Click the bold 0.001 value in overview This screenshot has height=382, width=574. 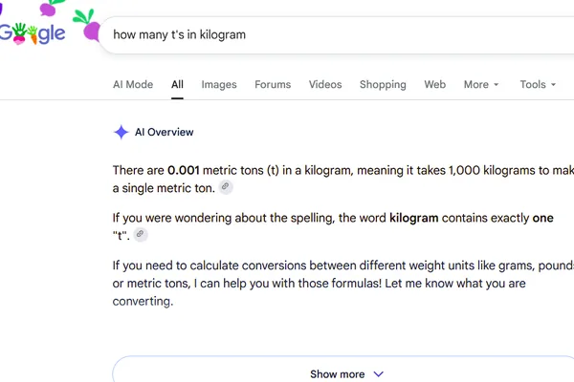184,170
